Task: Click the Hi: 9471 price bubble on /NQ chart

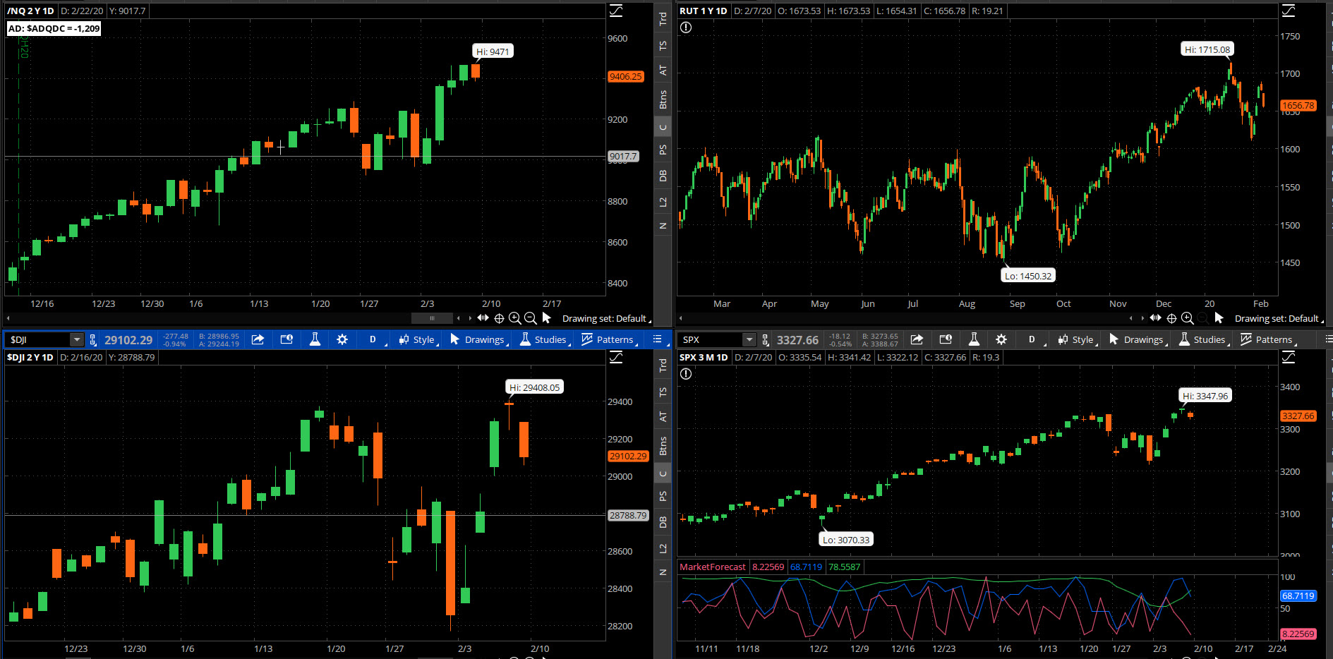Action: (x=493, y=52)
